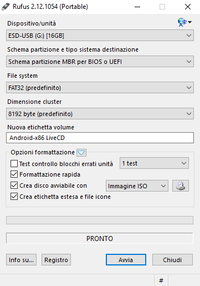Image resolution: width=200 pixels, height=286 pixels.
Task: Open the Dimensione cluster 8192 byte dropdown
Action: 100,114
